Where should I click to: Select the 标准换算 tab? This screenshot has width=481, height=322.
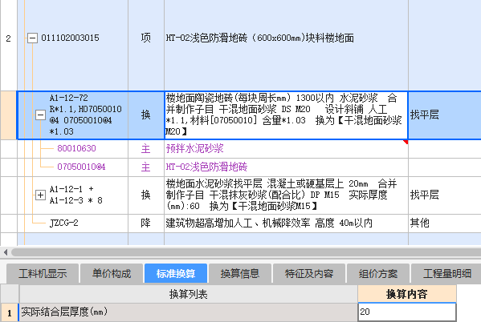pos(176,273)
